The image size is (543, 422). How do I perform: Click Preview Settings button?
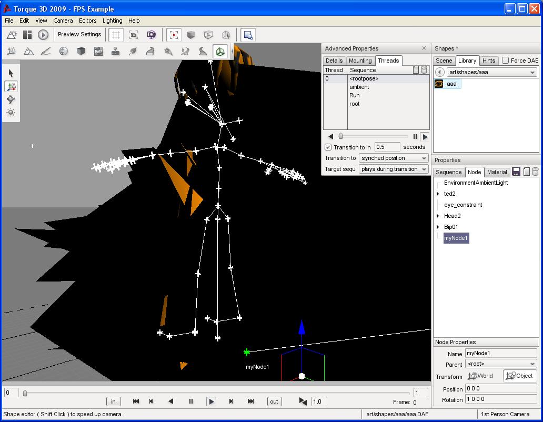tap(79, 34)
